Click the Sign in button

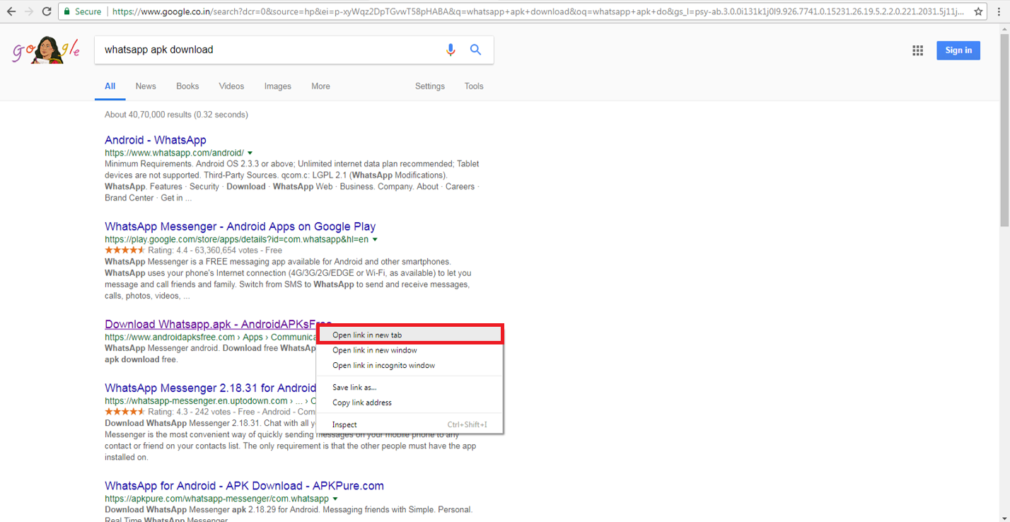[958, 50]
